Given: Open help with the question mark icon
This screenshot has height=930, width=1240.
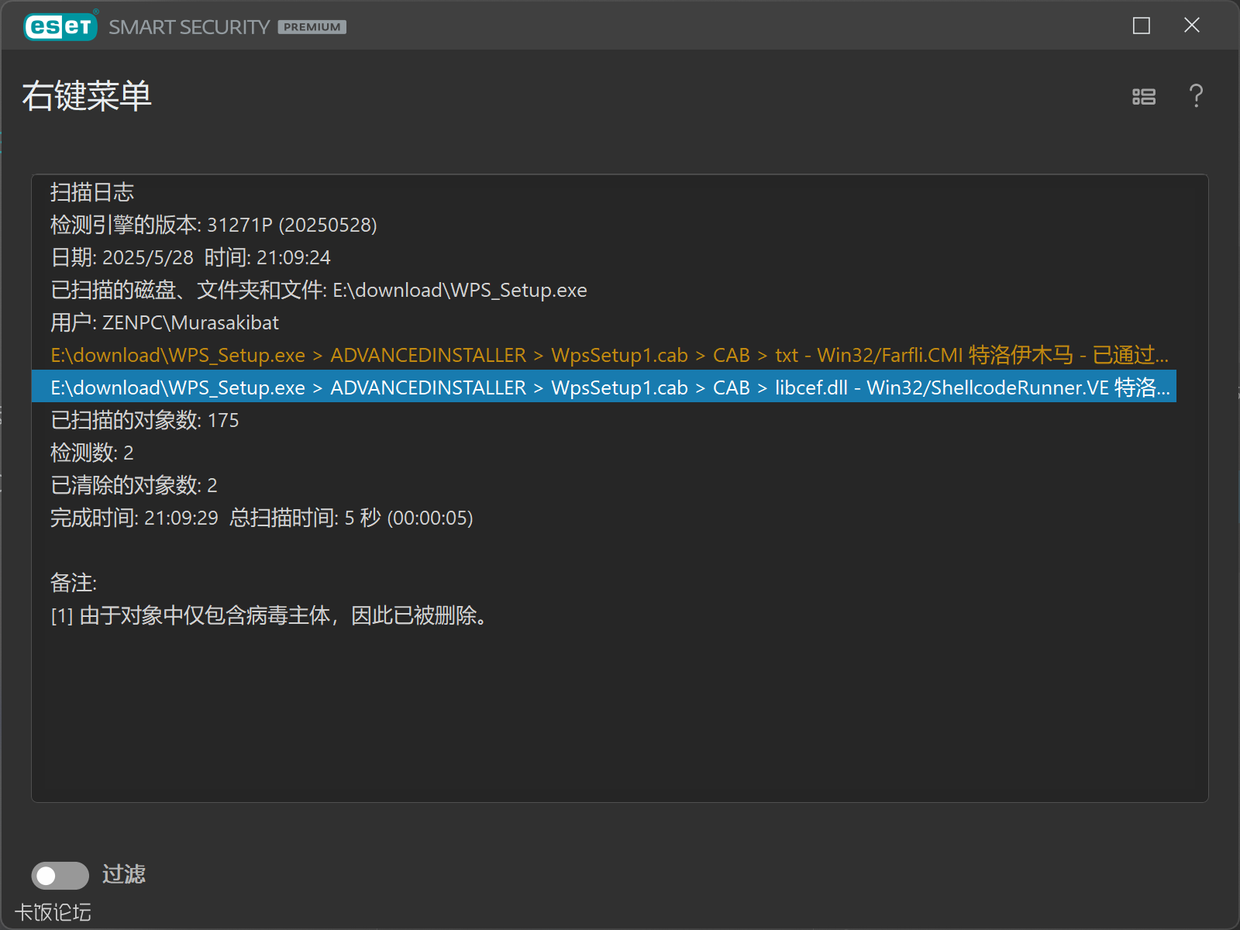Looking at the screenshot, I should point(1196,96).
